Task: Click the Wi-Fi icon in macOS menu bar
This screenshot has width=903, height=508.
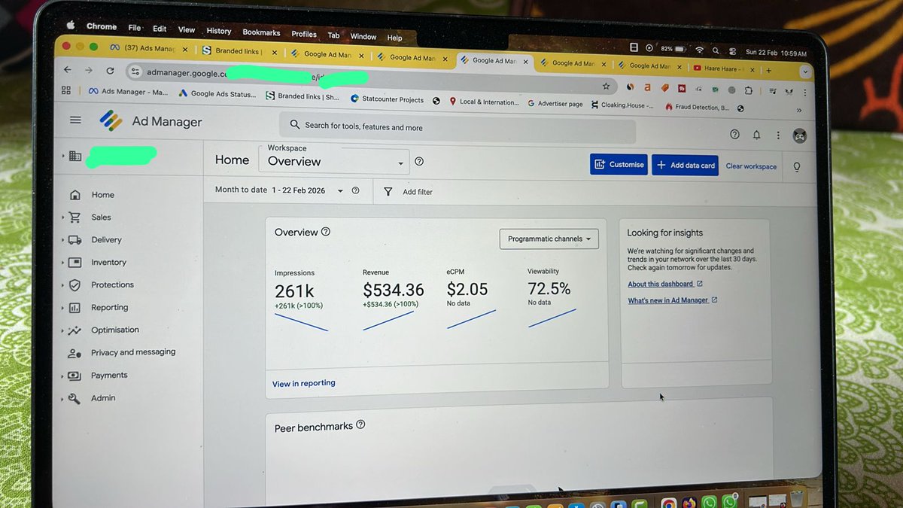Action: (699, 50)
